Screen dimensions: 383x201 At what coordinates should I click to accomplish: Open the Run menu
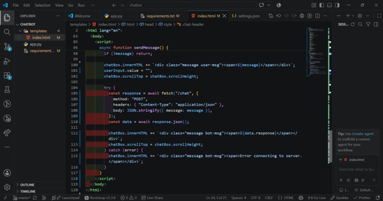coord(81,5)
